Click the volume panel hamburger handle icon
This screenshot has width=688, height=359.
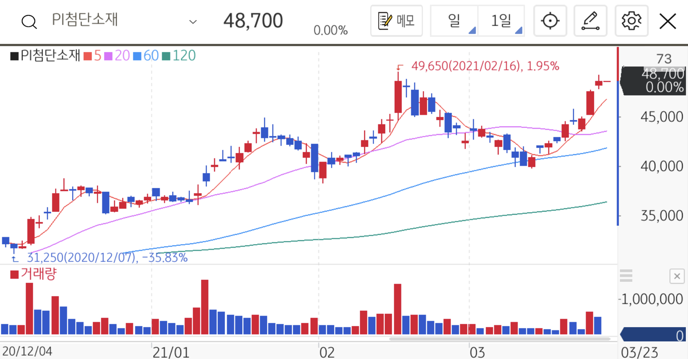click(626, 276)
